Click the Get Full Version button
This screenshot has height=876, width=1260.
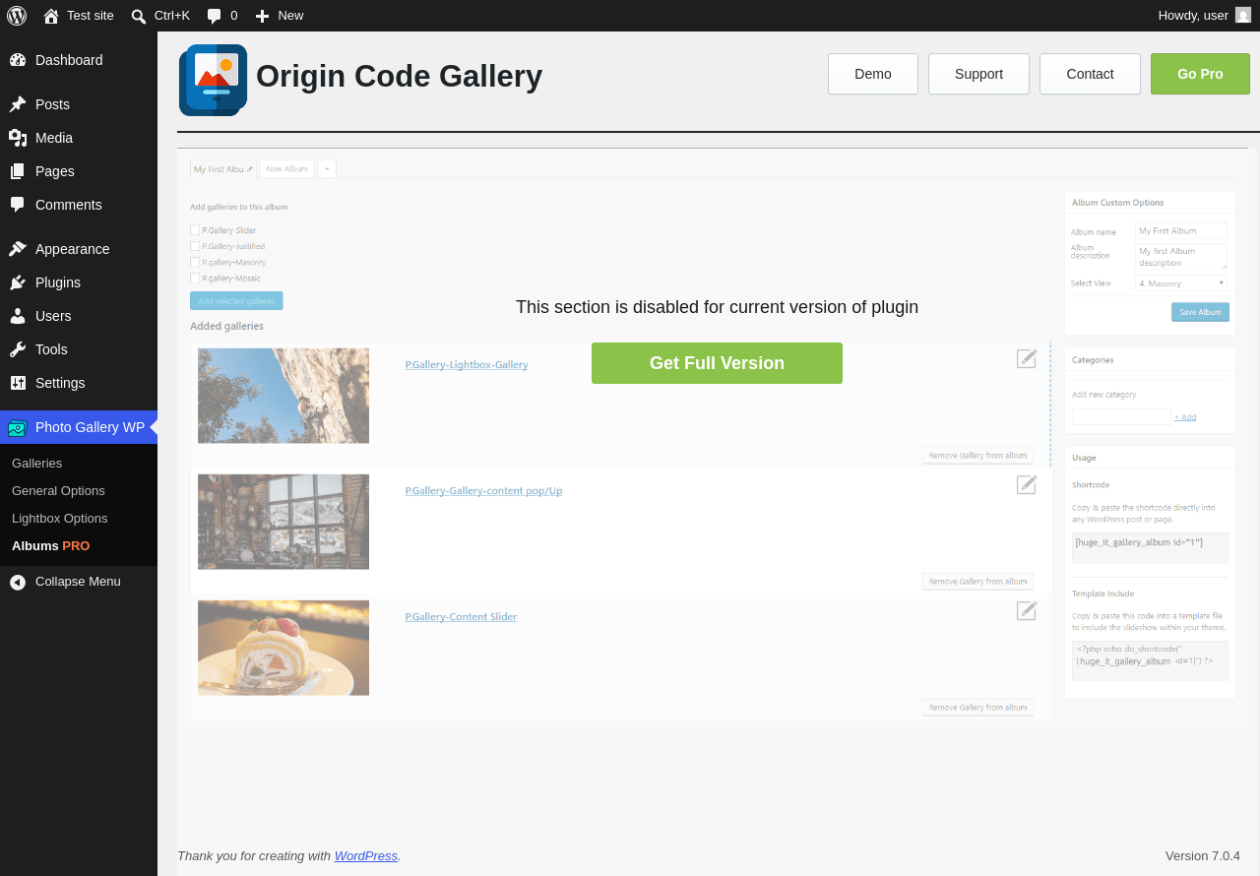717,363
